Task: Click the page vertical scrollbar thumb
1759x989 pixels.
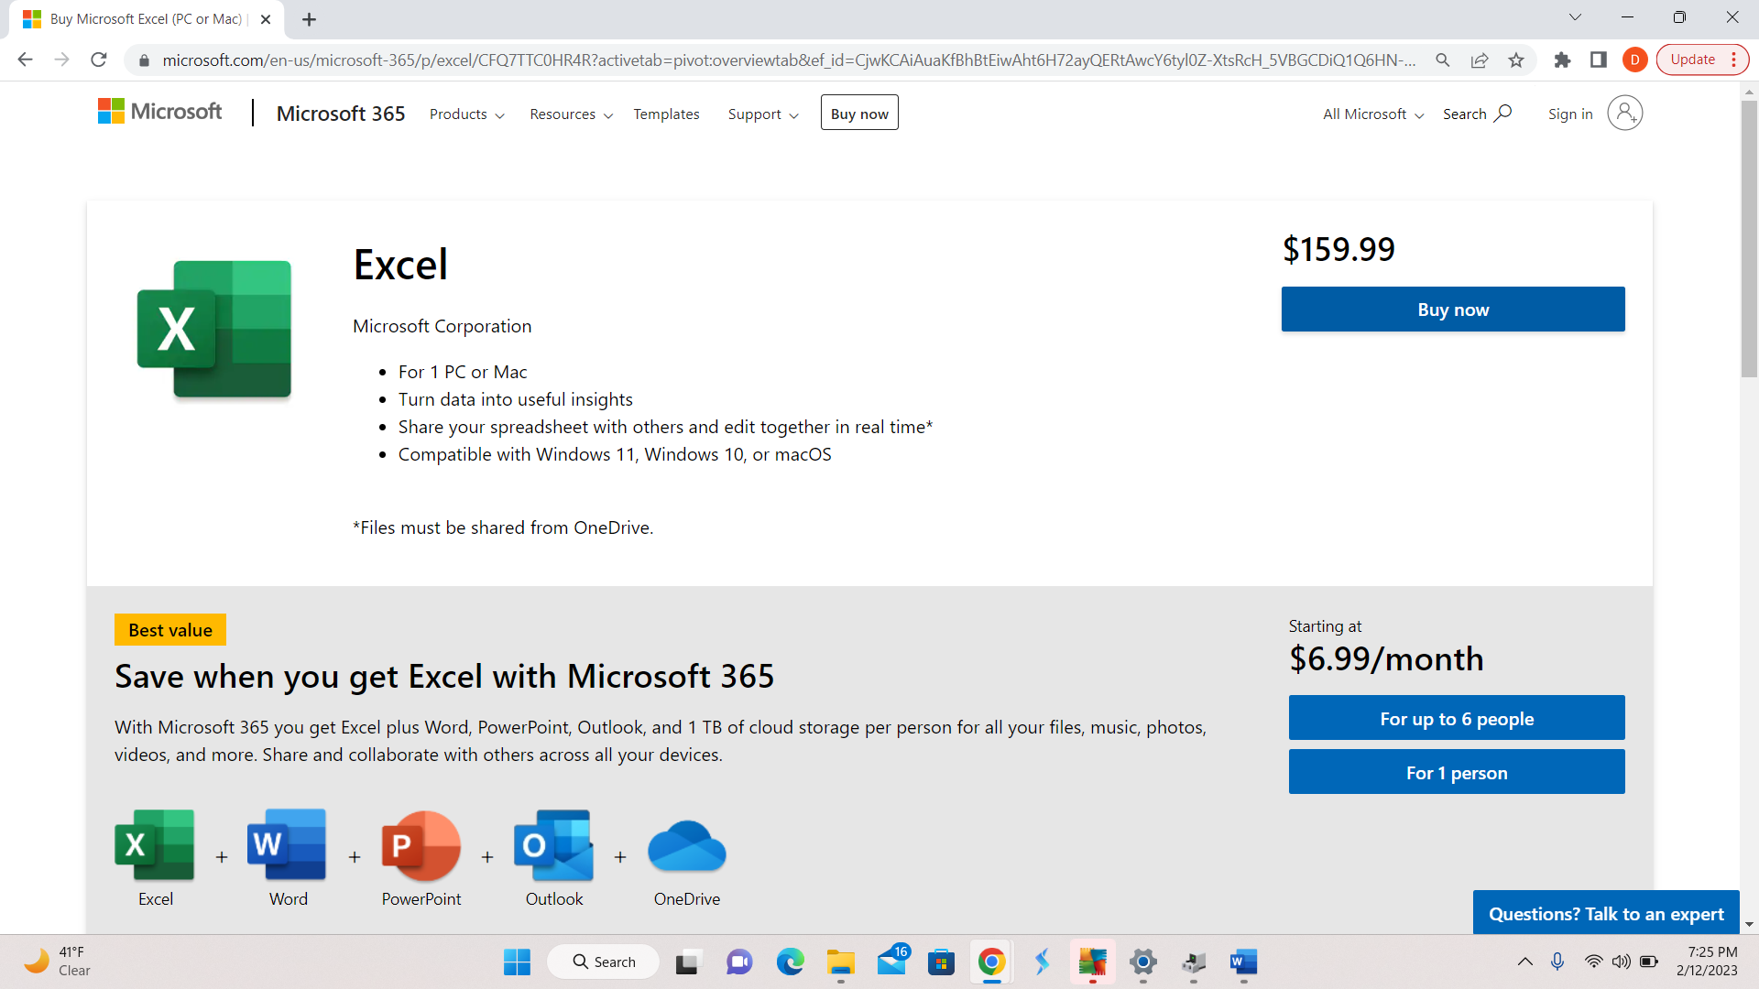Action: click(x=1749, y=238)
